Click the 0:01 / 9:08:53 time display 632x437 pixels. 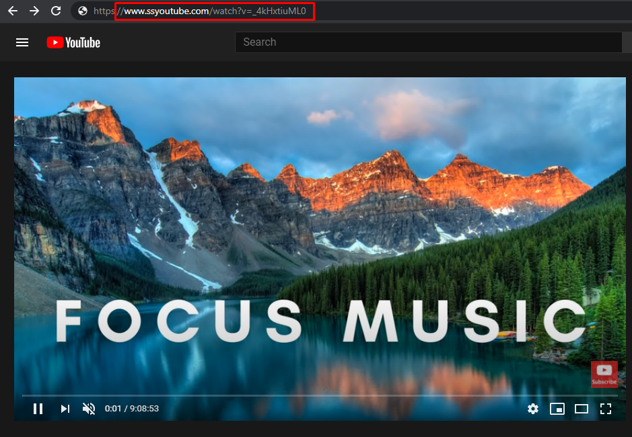pos(132,408)
